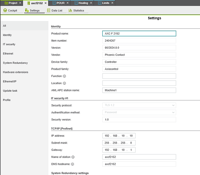200x175 pixels.
Task: Click info icon beside Name of station
Action: [x=73, y=157]
